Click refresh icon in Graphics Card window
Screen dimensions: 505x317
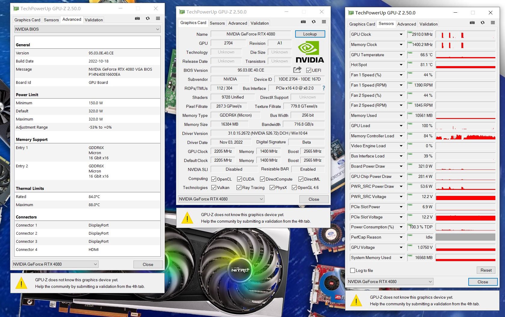(x=314, y=22)
